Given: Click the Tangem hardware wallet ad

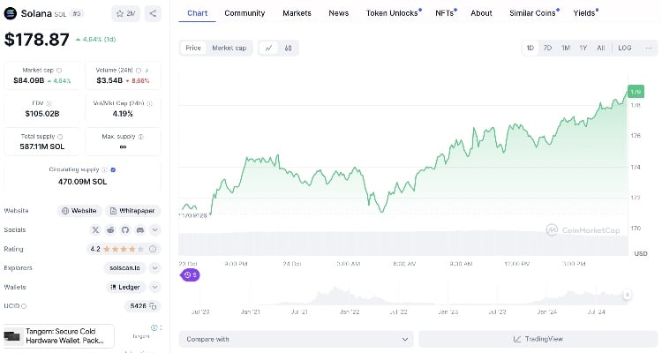Looking at the screenshot, I should (x=59, y=336).
